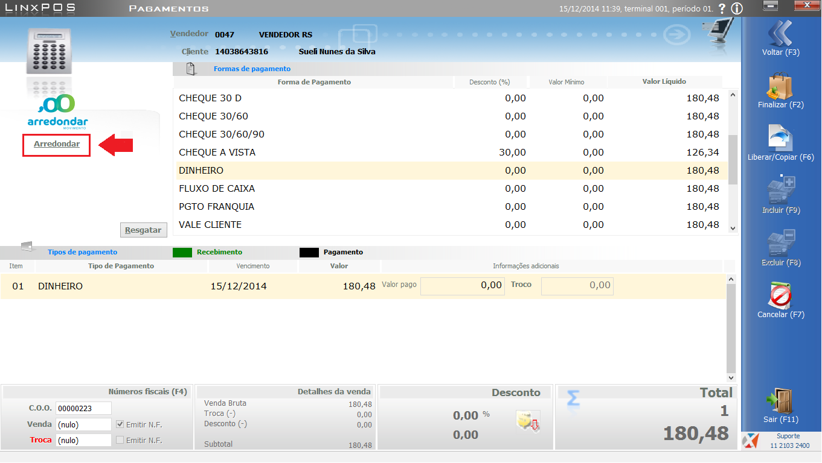Screen dimensions: 822x463
Task: Click the green Recebimento color swatch
Action: coord(182,252)
